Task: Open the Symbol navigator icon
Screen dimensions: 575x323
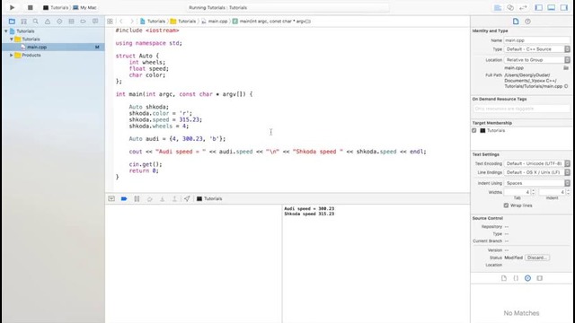Action: pyautogui.click(x=24, y=22)
